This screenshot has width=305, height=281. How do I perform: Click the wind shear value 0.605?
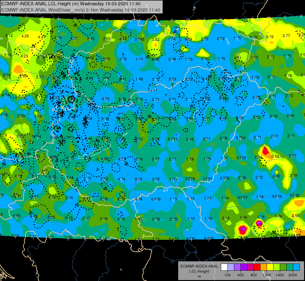coord(156,199)
